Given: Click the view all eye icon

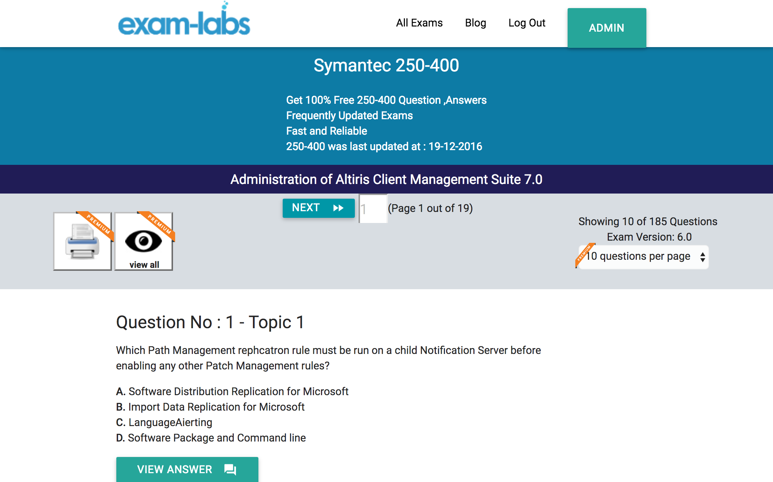Looking at the screenshot, I should pos(144,241).
